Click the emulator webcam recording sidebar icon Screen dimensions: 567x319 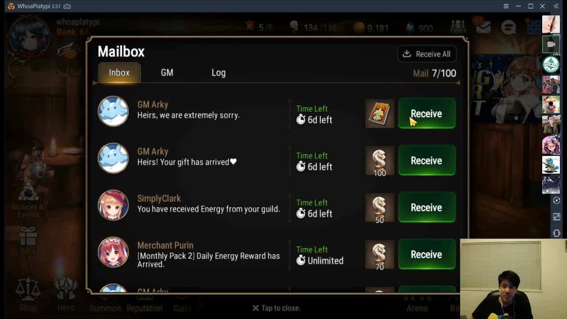(551, 44)
